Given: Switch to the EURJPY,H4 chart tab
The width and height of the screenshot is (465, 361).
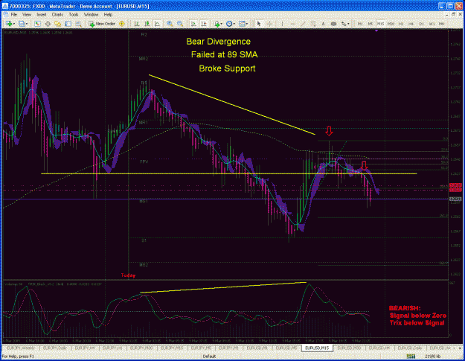Looking at the screenshot, I should (x=85, y=348).
